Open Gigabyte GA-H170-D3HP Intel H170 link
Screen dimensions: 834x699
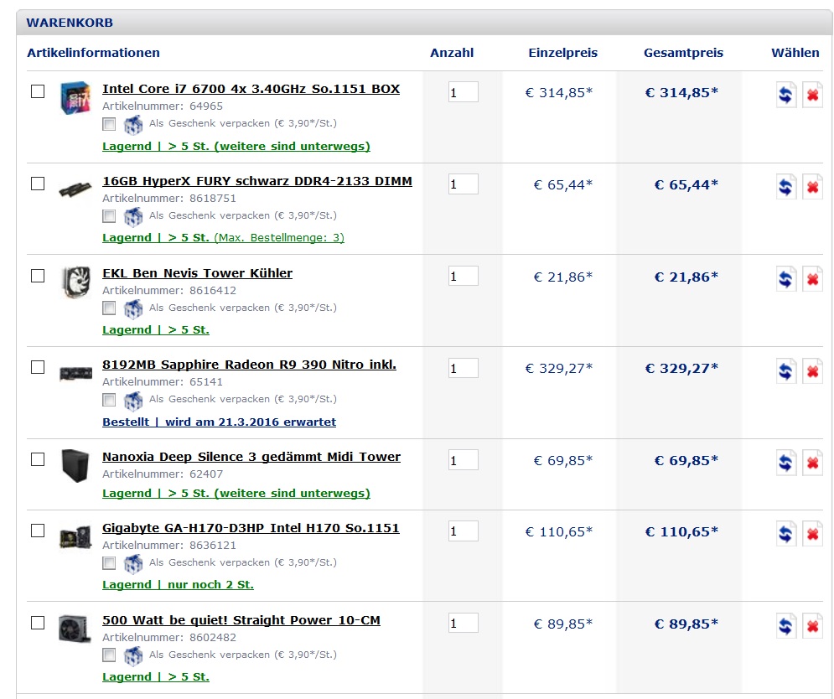(251, 528)
